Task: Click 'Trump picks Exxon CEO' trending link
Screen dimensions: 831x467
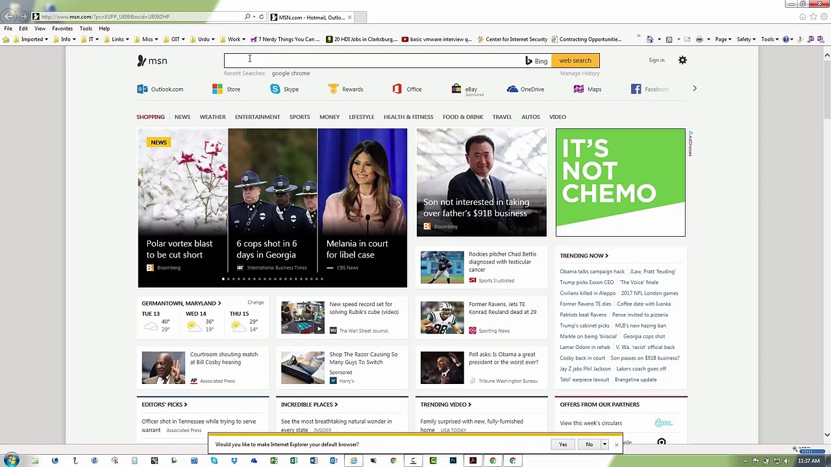Action: (x=587, y=282)
